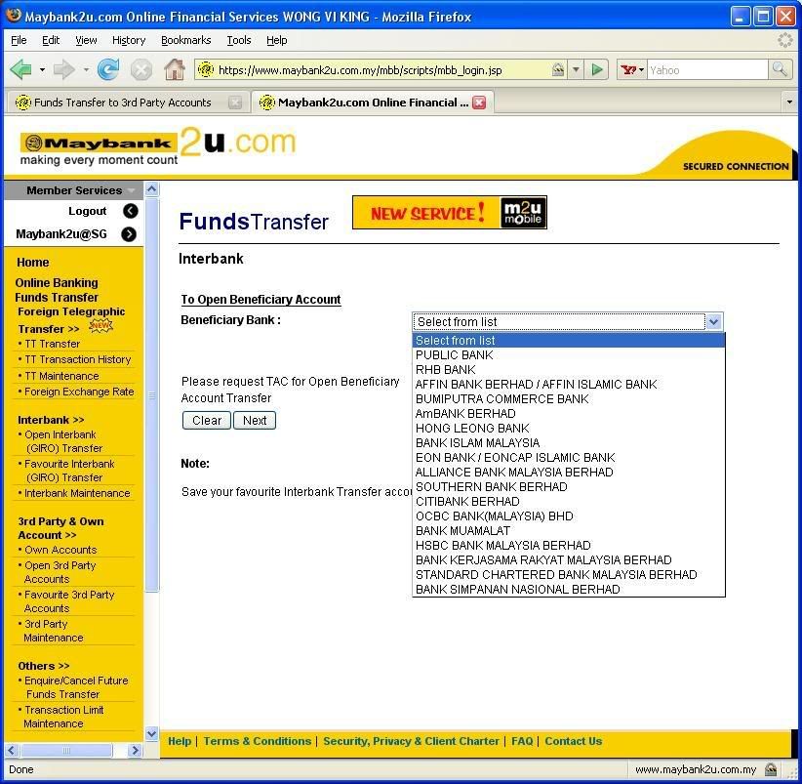Go to the Home page icon
This screenshot has width=802, height=784.
175,69
